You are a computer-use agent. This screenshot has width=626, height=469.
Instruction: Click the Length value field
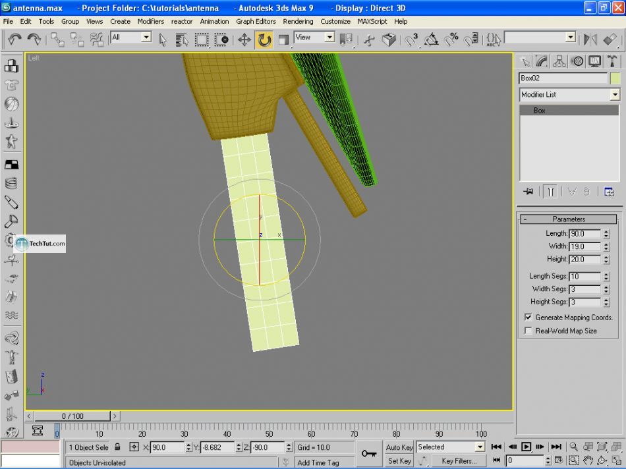584,234
